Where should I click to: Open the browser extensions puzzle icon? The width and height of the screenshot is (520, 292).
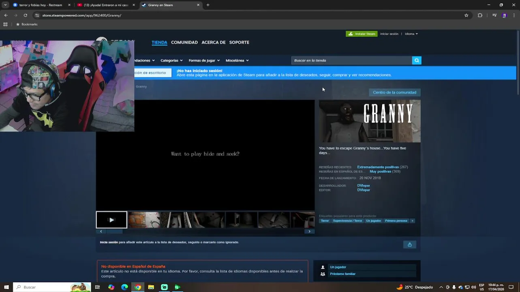coord(480,15)
